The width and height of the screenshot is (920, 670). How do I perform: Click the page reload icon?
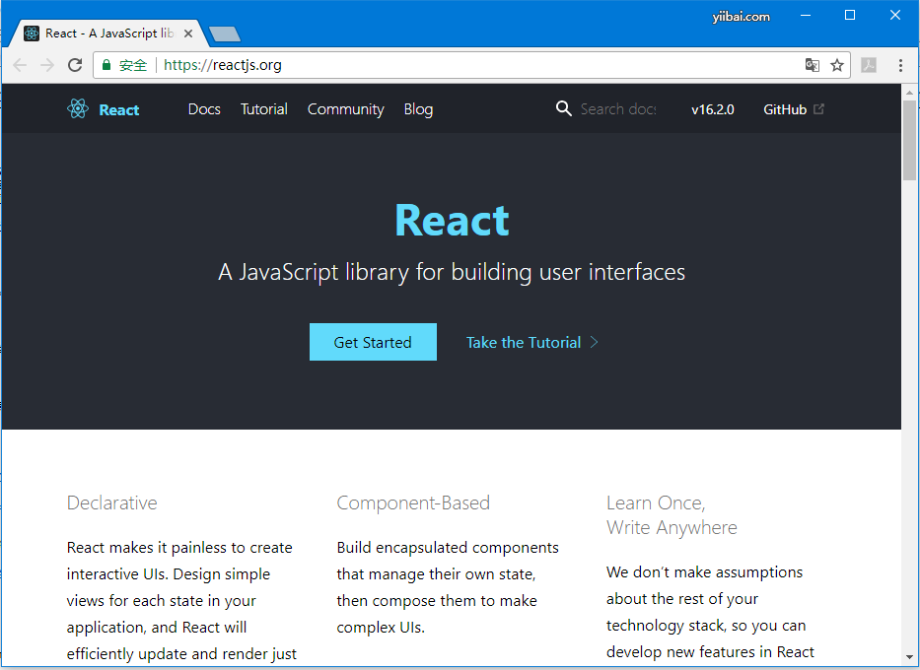[x=75, y=64]
